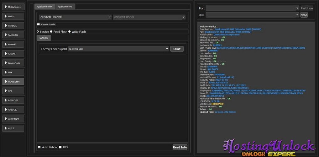
Task: Click the Start button
Action: (177, 49)
